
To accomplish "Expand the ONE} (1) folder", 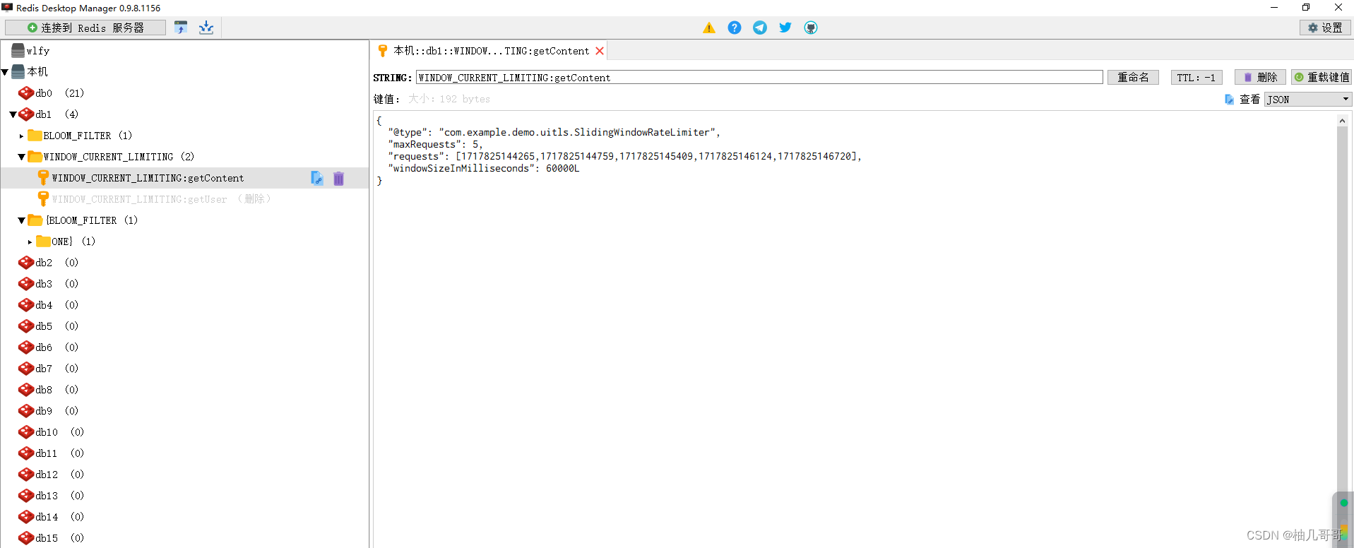I will tap(30, 242).
